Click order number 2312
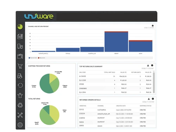This screenshot has width=176, height=132. (x=82, y=109)
